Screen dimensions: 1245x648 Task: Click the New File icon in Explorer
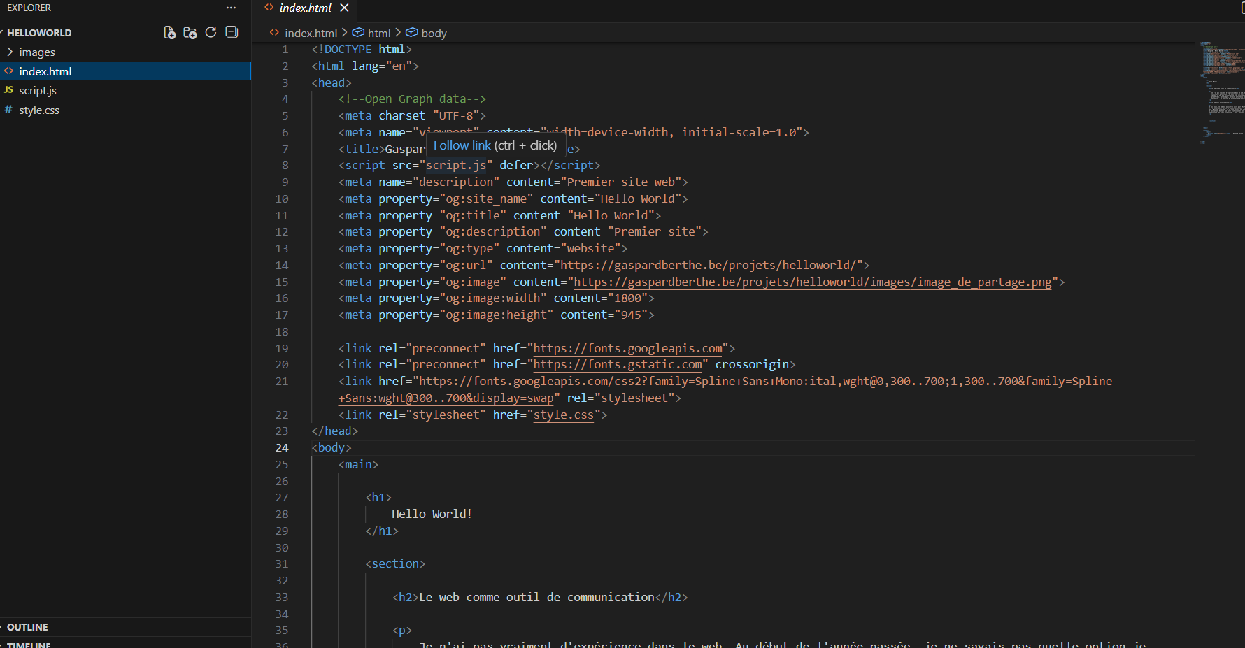pos(169,32)
